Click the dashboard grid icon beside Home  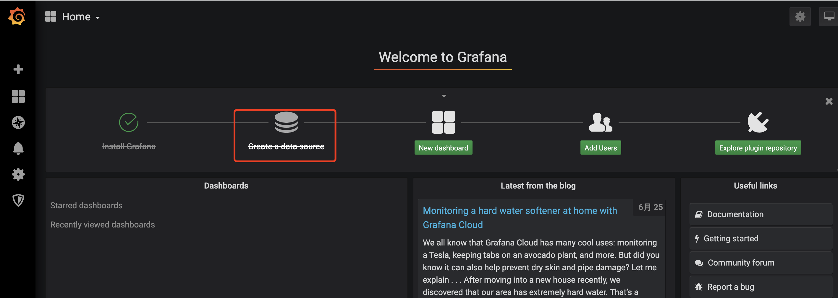point(51,17)
